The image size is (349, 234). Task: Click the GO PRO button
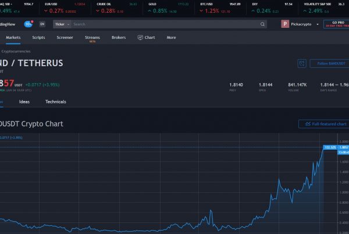(x=336, y=24)
